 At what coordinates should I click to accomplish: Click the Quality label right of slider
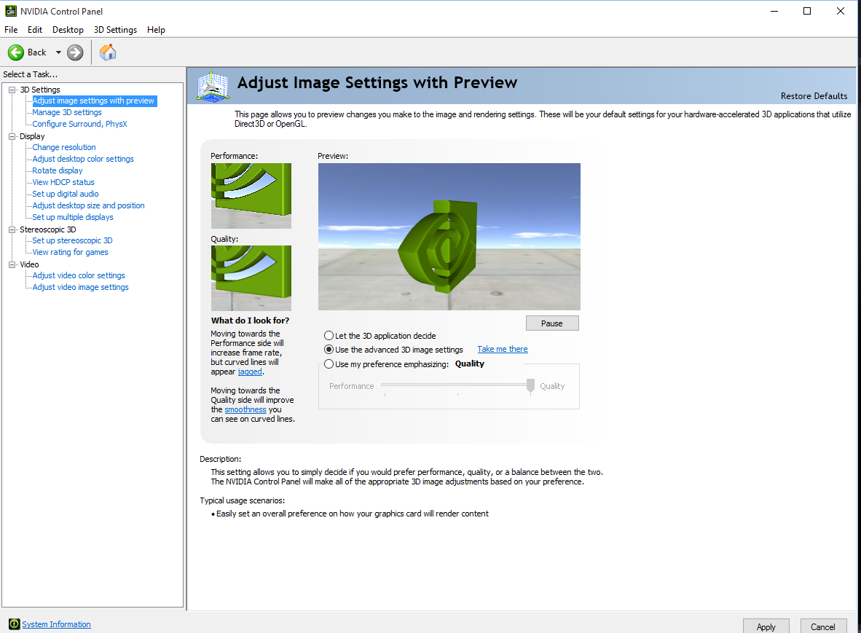click(552, 386)
